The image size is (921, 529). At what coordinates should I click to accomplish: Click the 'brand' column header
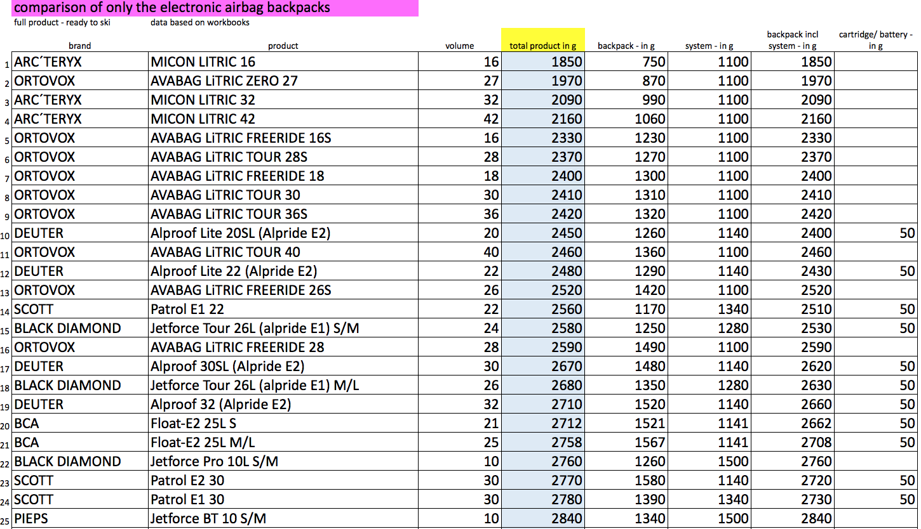tap(79, 46)
